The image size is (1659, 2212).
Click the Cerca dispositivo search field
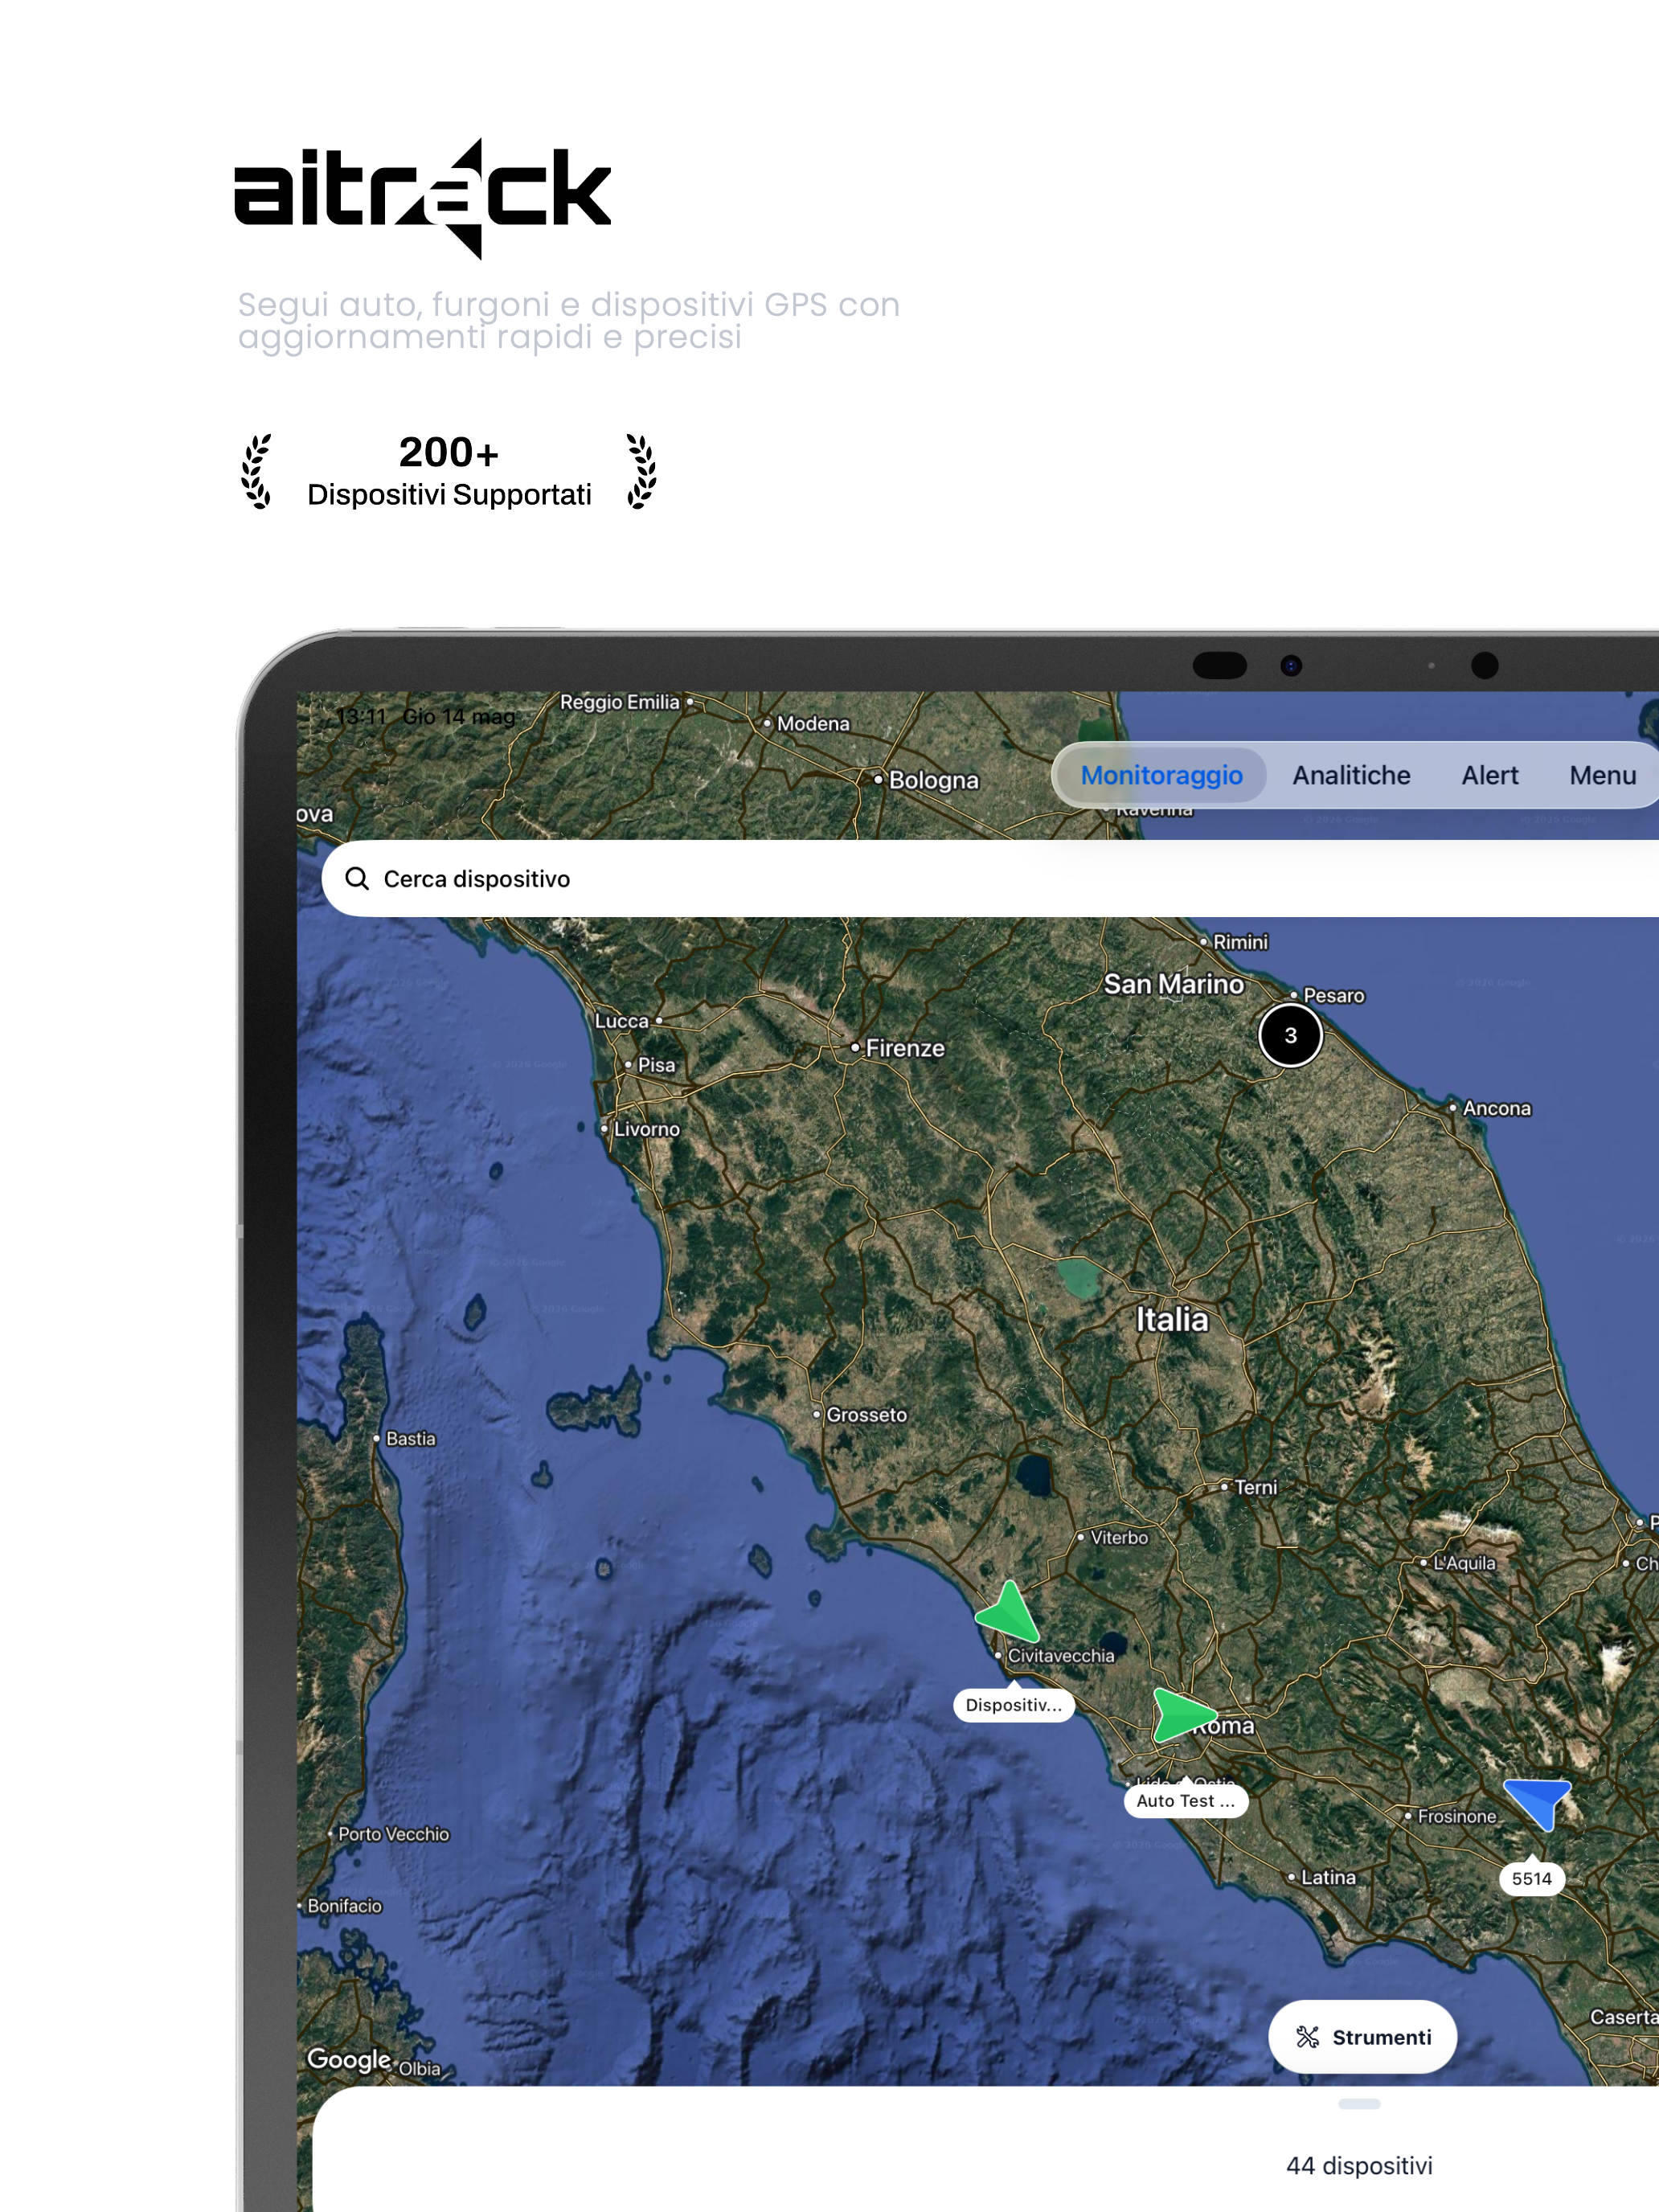point(990,878)
